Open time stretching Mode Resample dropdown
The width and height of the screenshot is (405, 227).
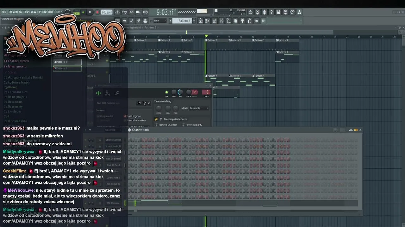click(x=199, y=108)
